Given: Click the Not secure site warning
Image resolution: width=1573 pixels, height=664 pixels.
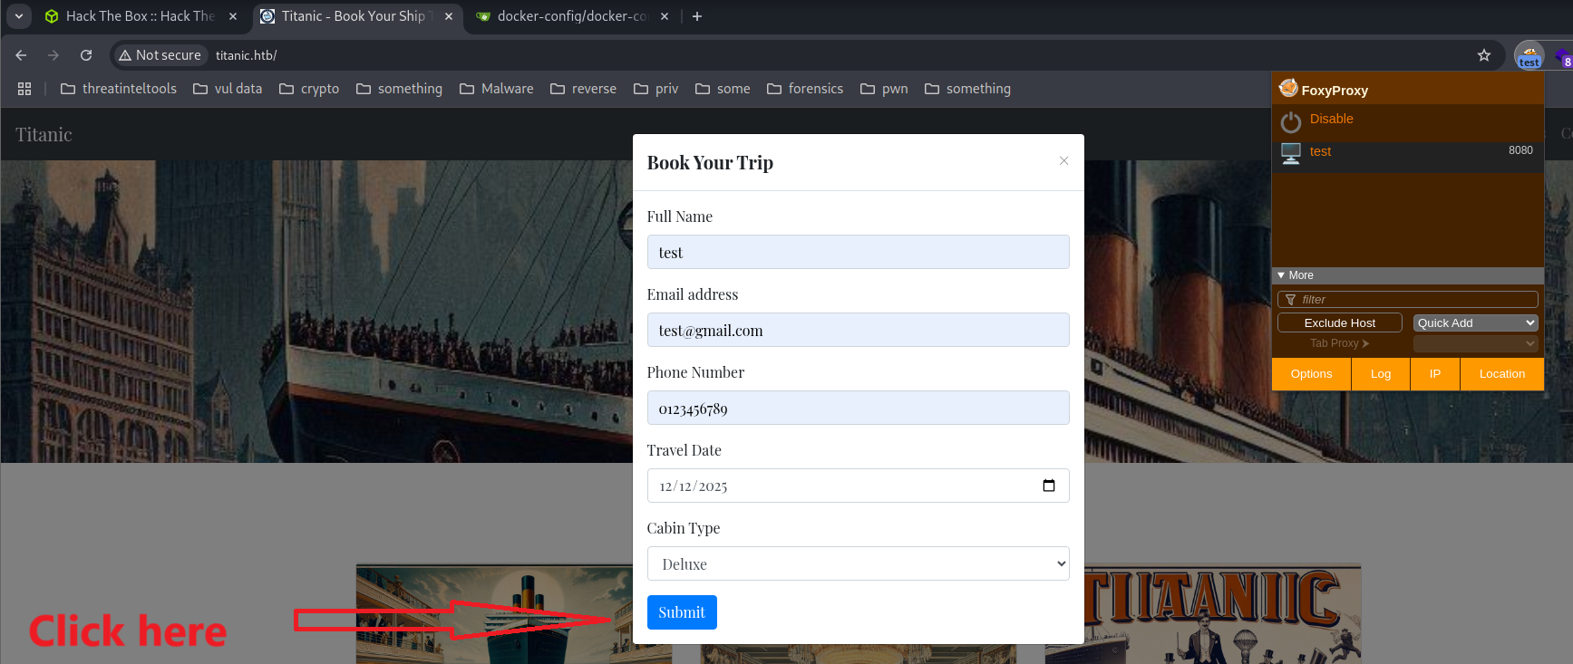Looking at the screenshot, I should (160, 55).
